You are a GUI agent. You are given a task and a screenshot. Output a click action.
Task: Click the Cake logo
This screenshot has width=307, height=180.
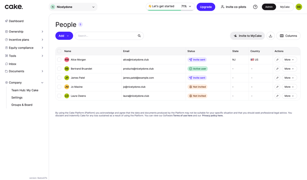14,7
